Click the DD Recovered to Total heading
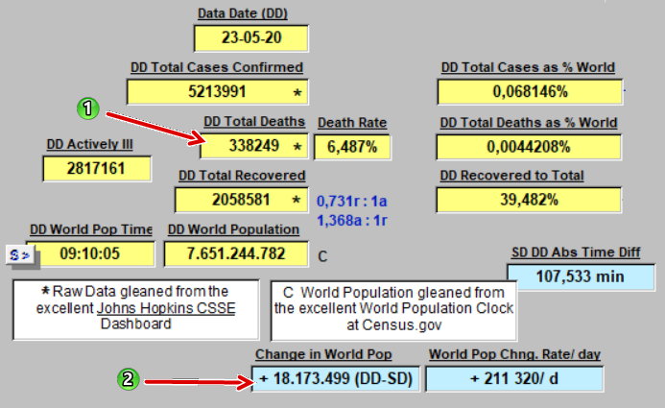This screenshot has width=665, height=408. click(x=511, y=176)
